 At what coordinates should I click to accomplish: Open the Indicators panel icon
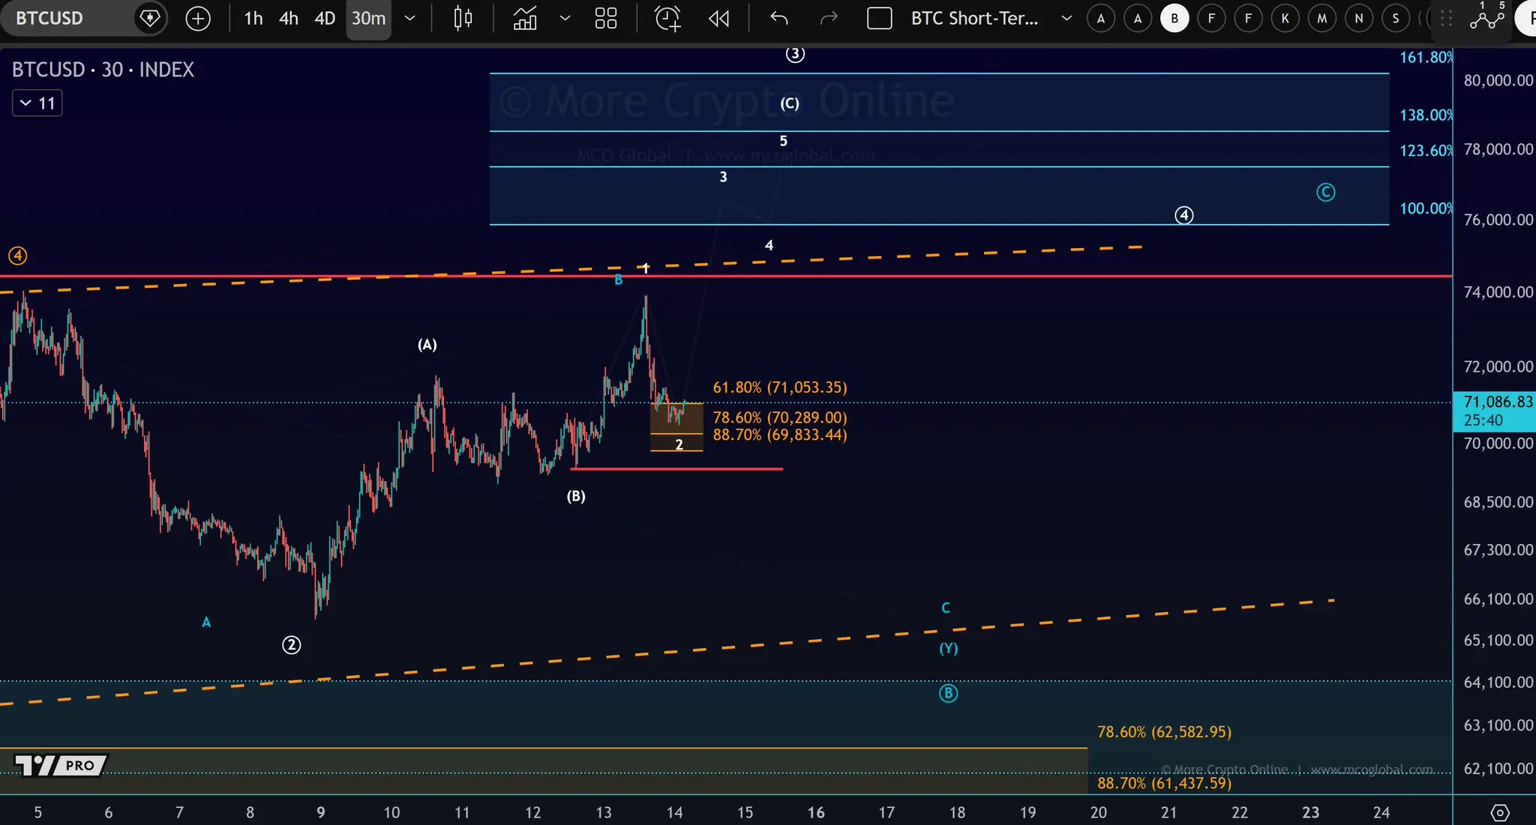[524, 19]
